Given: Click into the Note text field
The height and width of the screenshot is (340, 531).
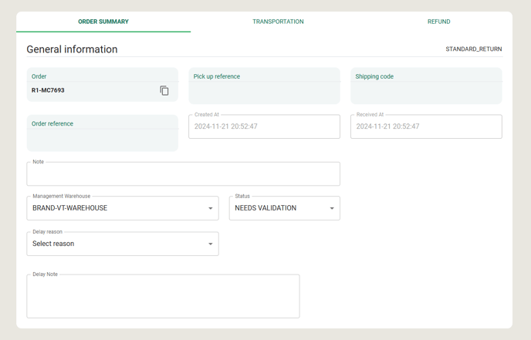Looking at the screenshot, I should coord(183,174).
